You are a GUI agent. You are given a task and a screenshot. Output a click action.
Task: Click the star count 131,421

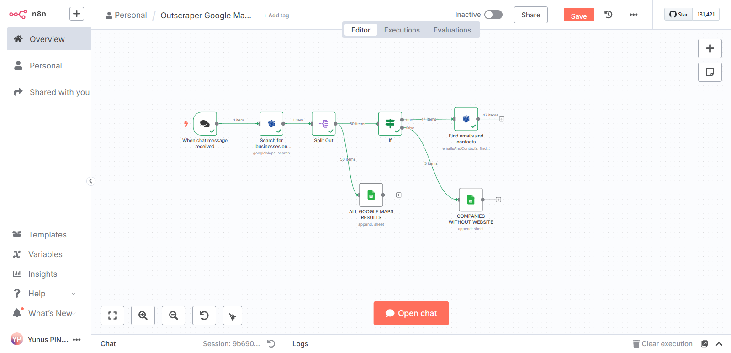click(706, 15)
